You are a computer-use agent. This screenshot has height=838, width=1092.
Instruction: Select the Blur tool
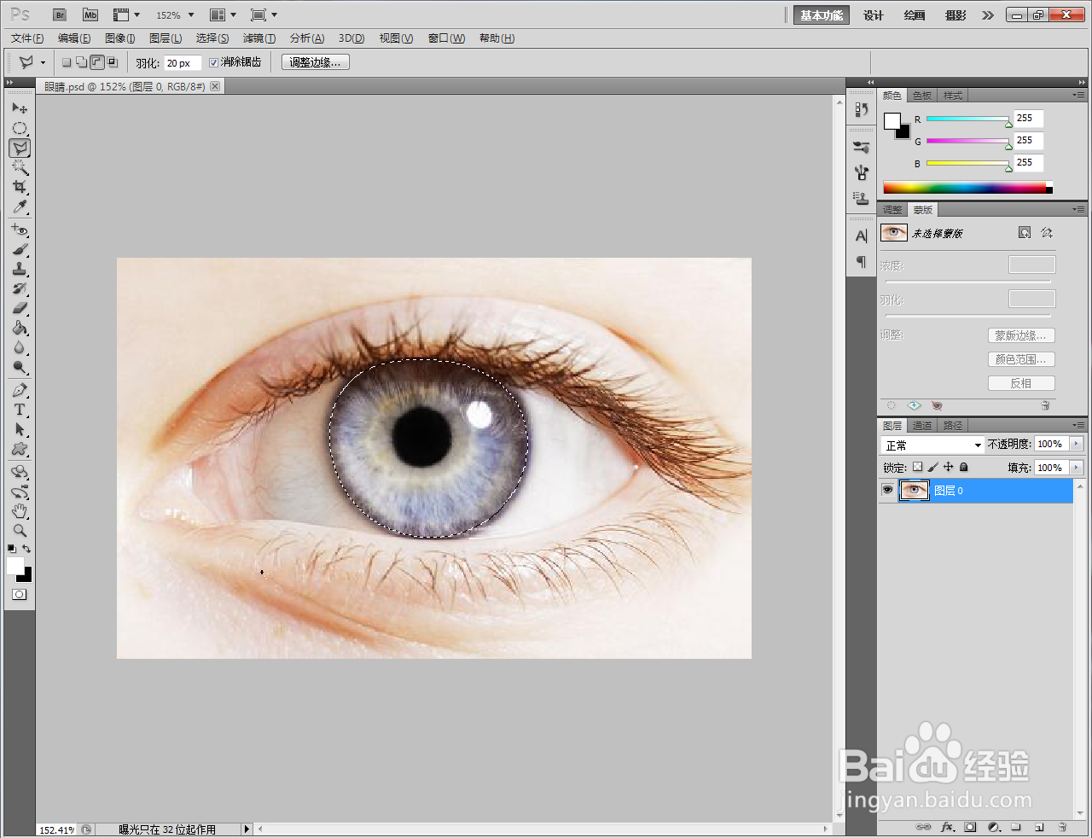(x=20, y=347)
